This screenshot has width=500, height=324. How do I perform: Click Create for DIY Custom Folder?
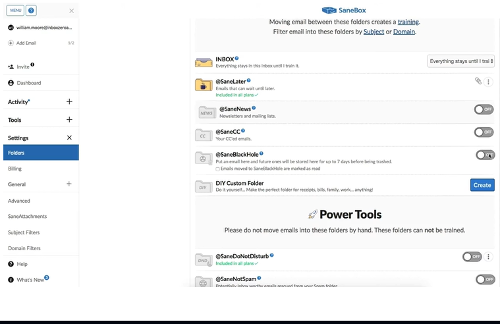(x=482, y=185)
